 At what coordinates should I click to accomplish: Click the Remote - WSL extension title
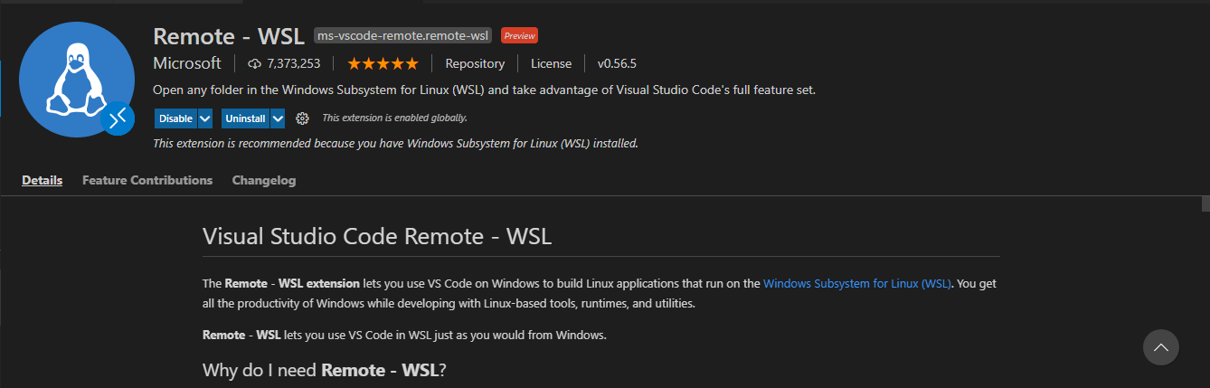(x=229, y=36)
